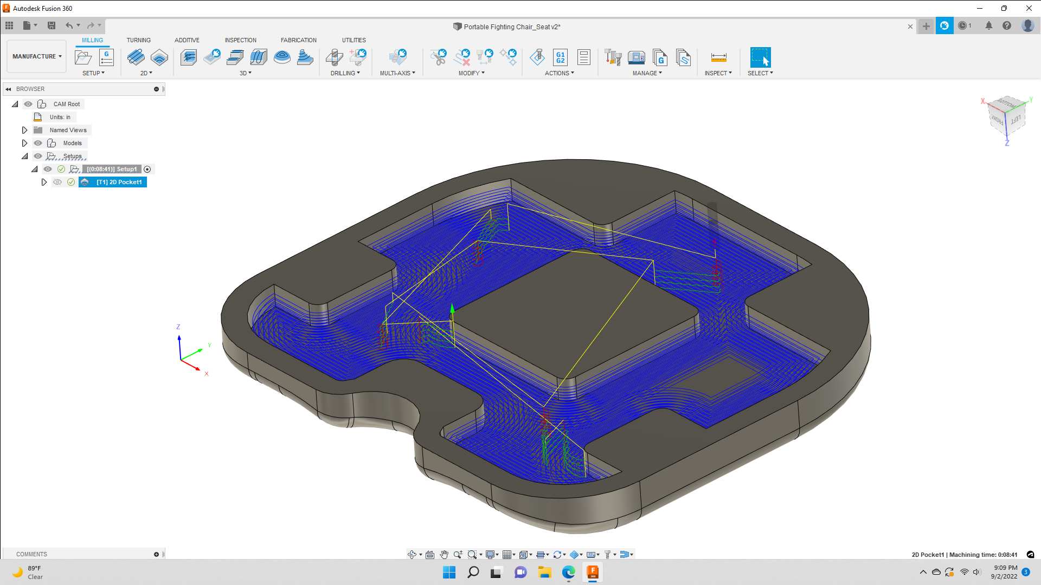Open the Tool Library in Manage panel

click(x=612, y=57)
